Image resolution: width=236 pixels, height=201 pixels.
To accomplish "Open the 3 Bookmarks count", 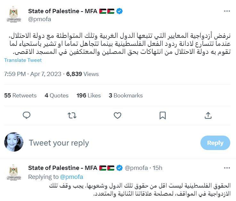I will [126, 96].
